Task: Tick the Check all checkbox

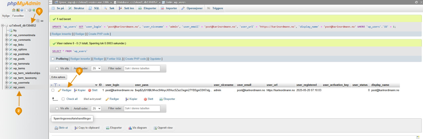Action: 63,99
